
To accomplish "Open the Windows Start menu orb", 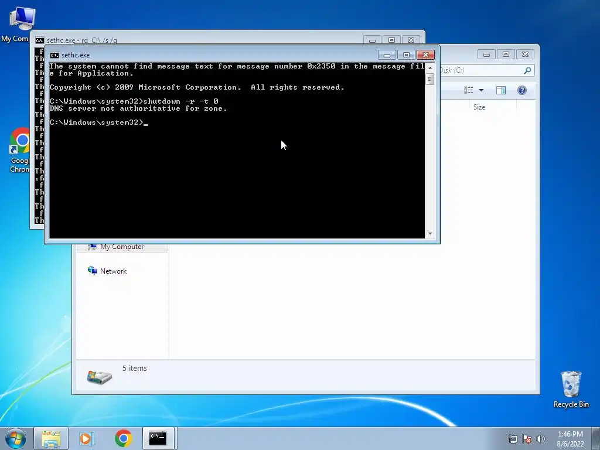I will point(16,438).
